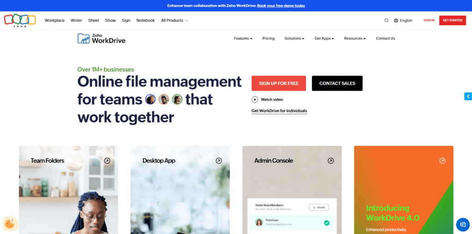Click third team member avatar in headline
This screenshot has width=472, height=234.
177,99
